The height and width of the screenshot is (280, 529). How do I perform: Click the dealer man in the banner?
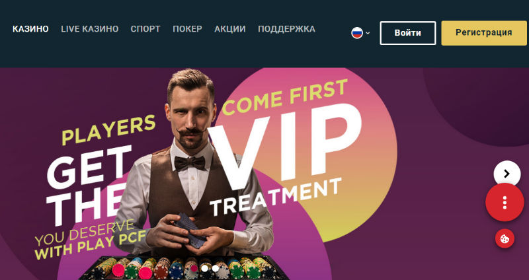click(x=194, y=162)
